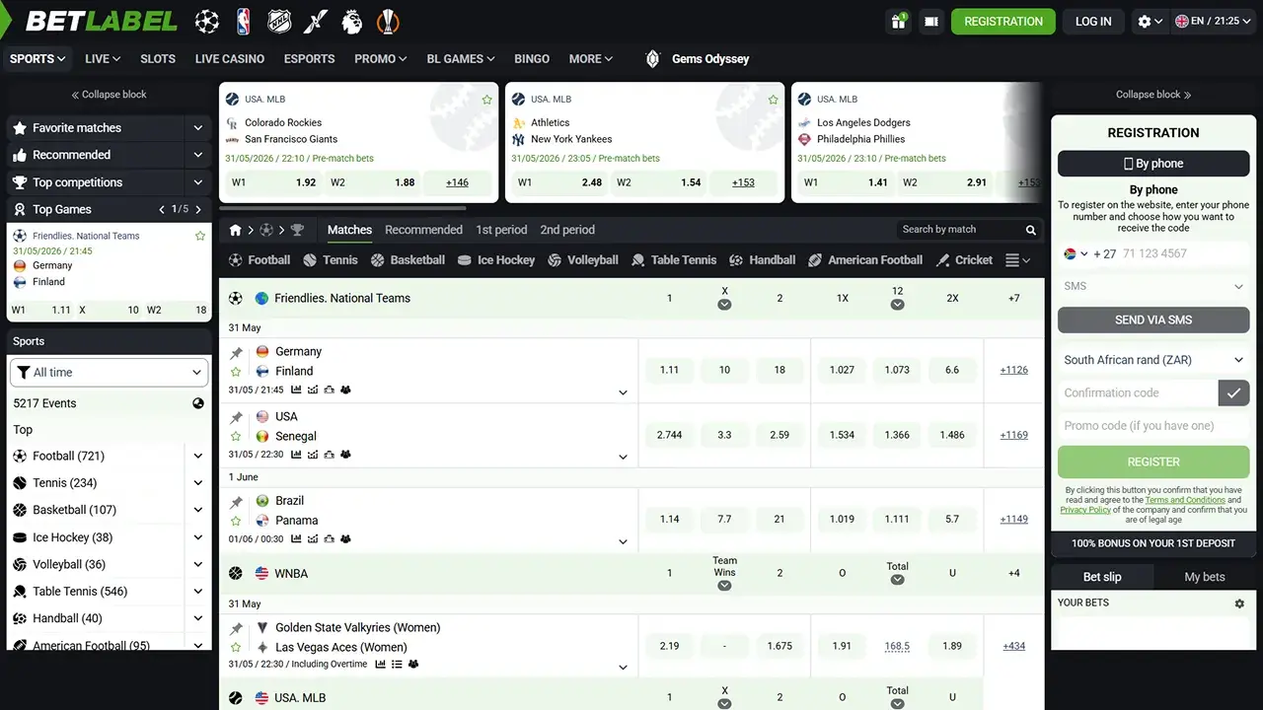Open South African rand currency dropdown

[x=1153, y=360]
